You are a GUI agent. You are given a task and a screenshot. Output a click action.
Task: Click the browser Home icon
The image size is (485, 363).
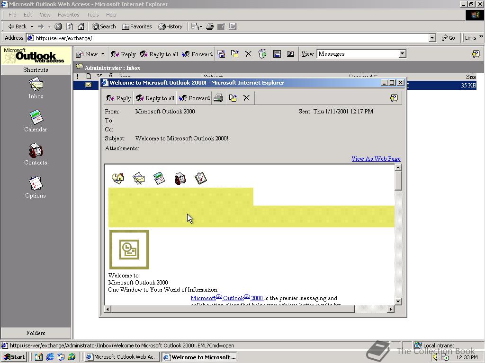(81, 26)
